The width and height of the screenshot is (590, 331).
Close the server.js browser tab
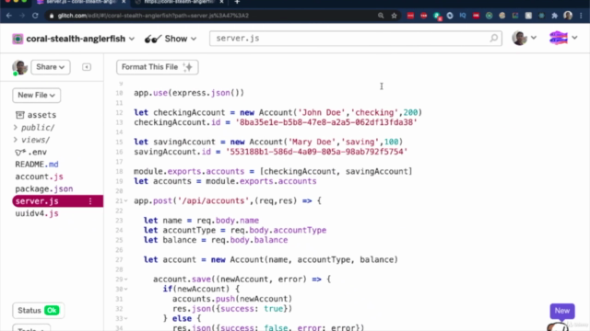[x=124, y=2]
